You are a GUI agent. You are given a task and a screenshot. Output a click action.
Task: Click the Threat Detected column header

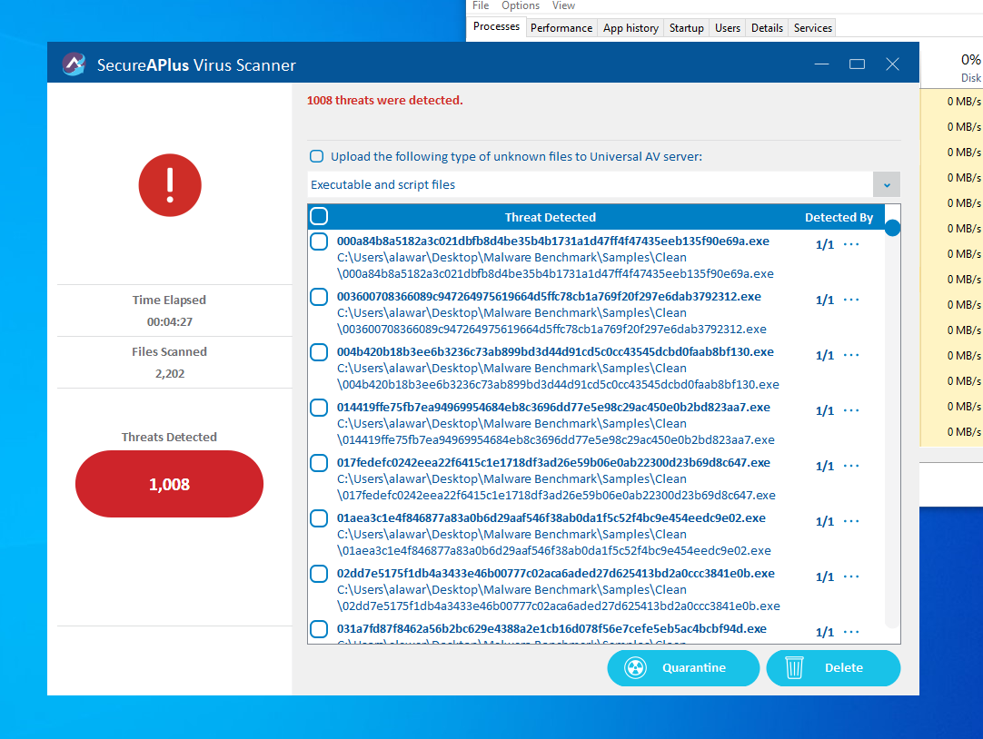point(551,217)
